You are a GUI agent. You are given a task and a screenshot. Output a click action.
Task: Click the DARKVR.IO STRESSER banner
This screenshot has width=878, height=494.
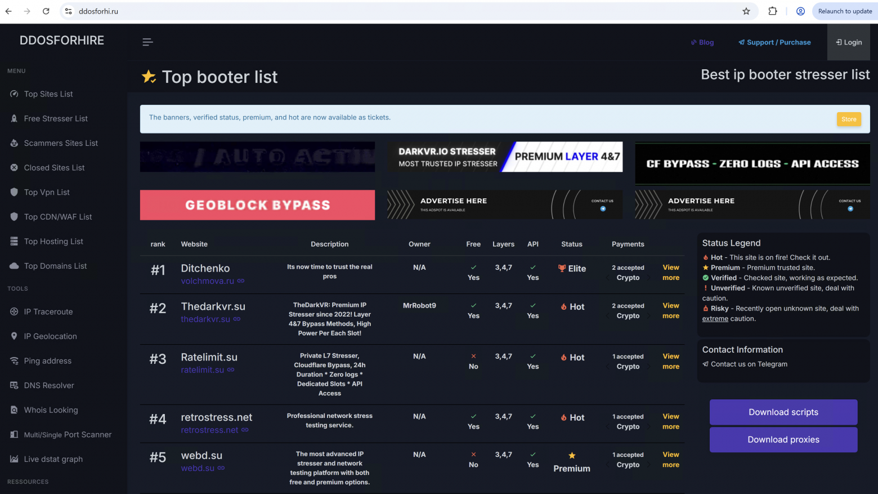point(505,157)
